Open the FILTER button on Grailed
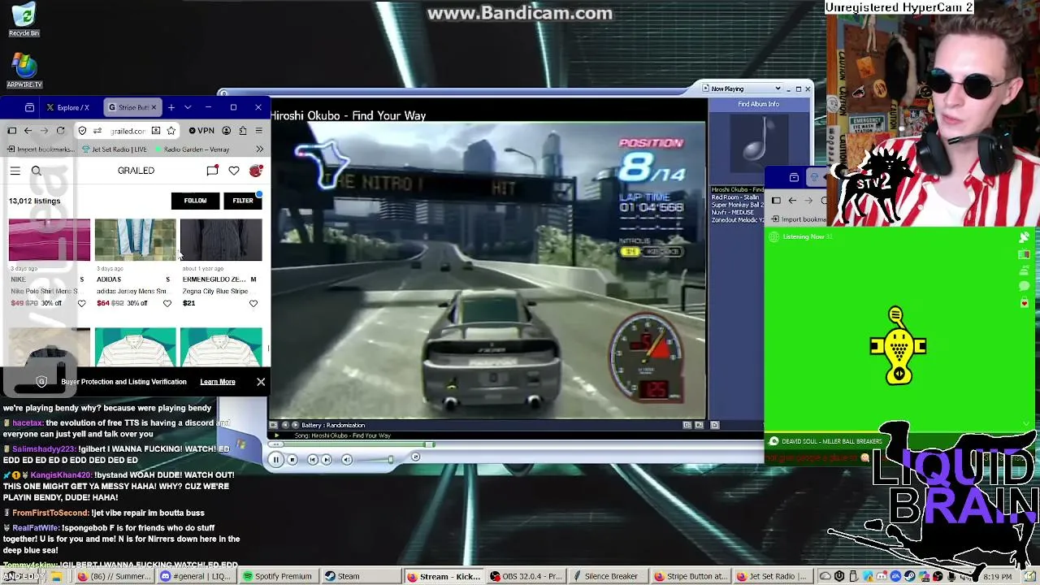1040x585 pixels. (x=243, y=201)
